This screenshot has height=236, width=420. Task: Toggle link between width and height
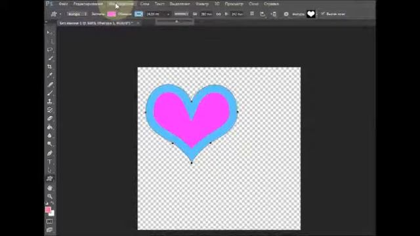click(219, 14)
